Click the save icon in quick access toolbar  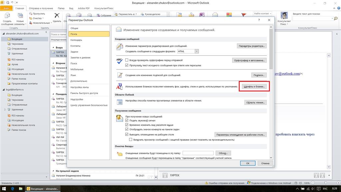[x=8, y=3]
